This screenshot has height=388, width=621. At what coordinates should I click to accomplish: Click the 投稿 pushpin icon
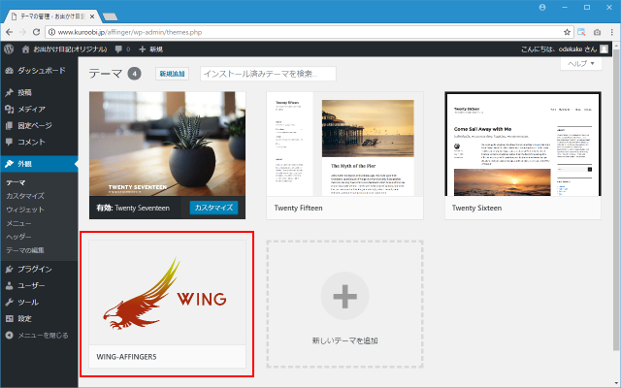click(x=9, y=93)
